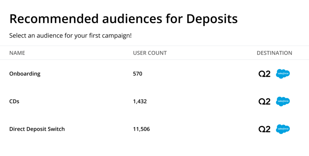
Task: Click the 'Select an audience' subtitle text
Action: [70, 35]
